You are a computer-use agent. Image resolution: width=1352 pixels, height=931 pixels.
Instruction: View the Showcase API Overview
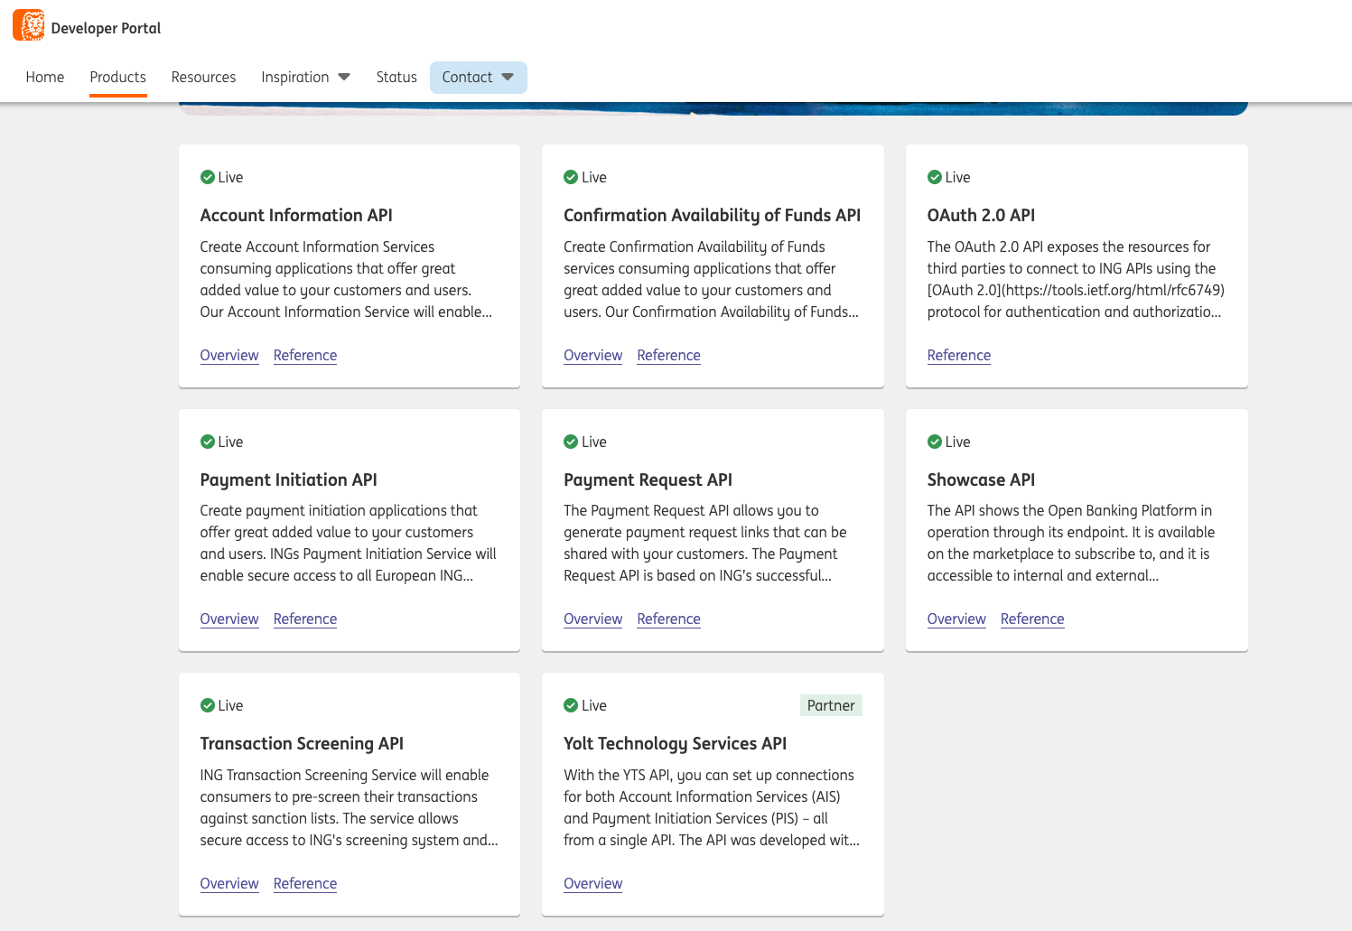(x=956, y=619)
